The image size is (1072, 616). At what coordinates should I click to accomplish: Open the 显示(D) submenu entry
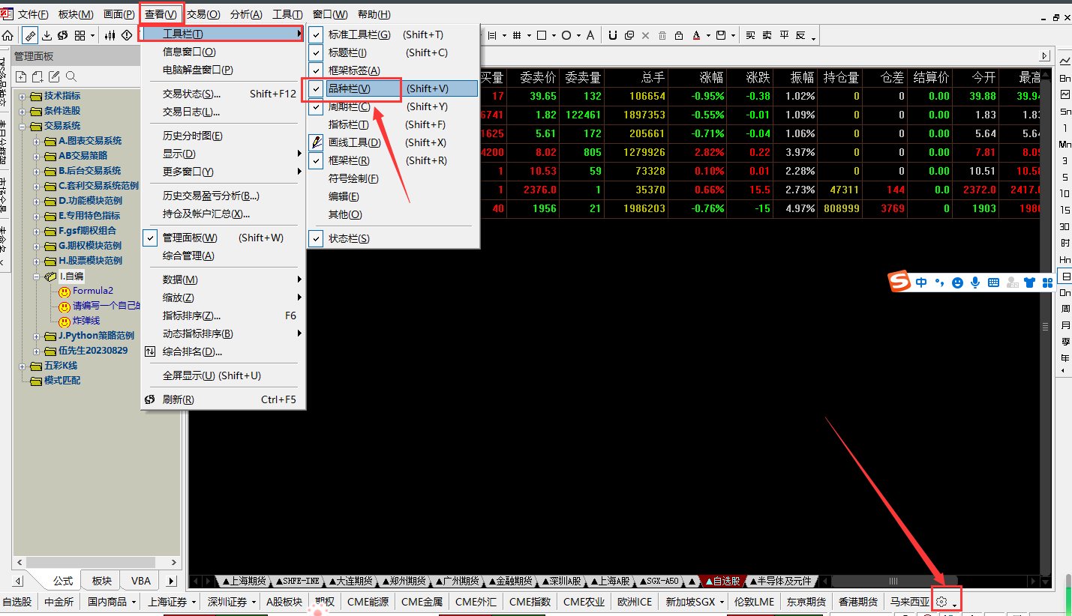click(223, 154)
